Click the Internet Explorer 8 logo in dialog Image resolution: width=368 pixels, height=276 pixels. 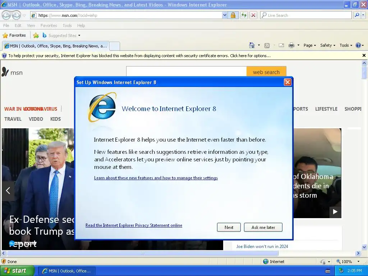[x=102, y=107]
